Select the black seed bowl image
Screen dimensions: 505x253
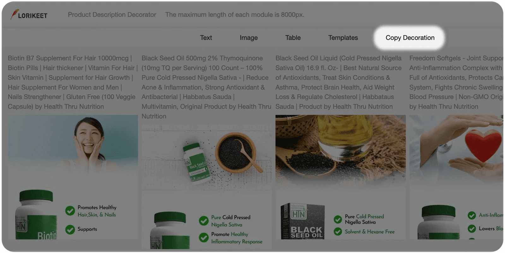point(206,157)
